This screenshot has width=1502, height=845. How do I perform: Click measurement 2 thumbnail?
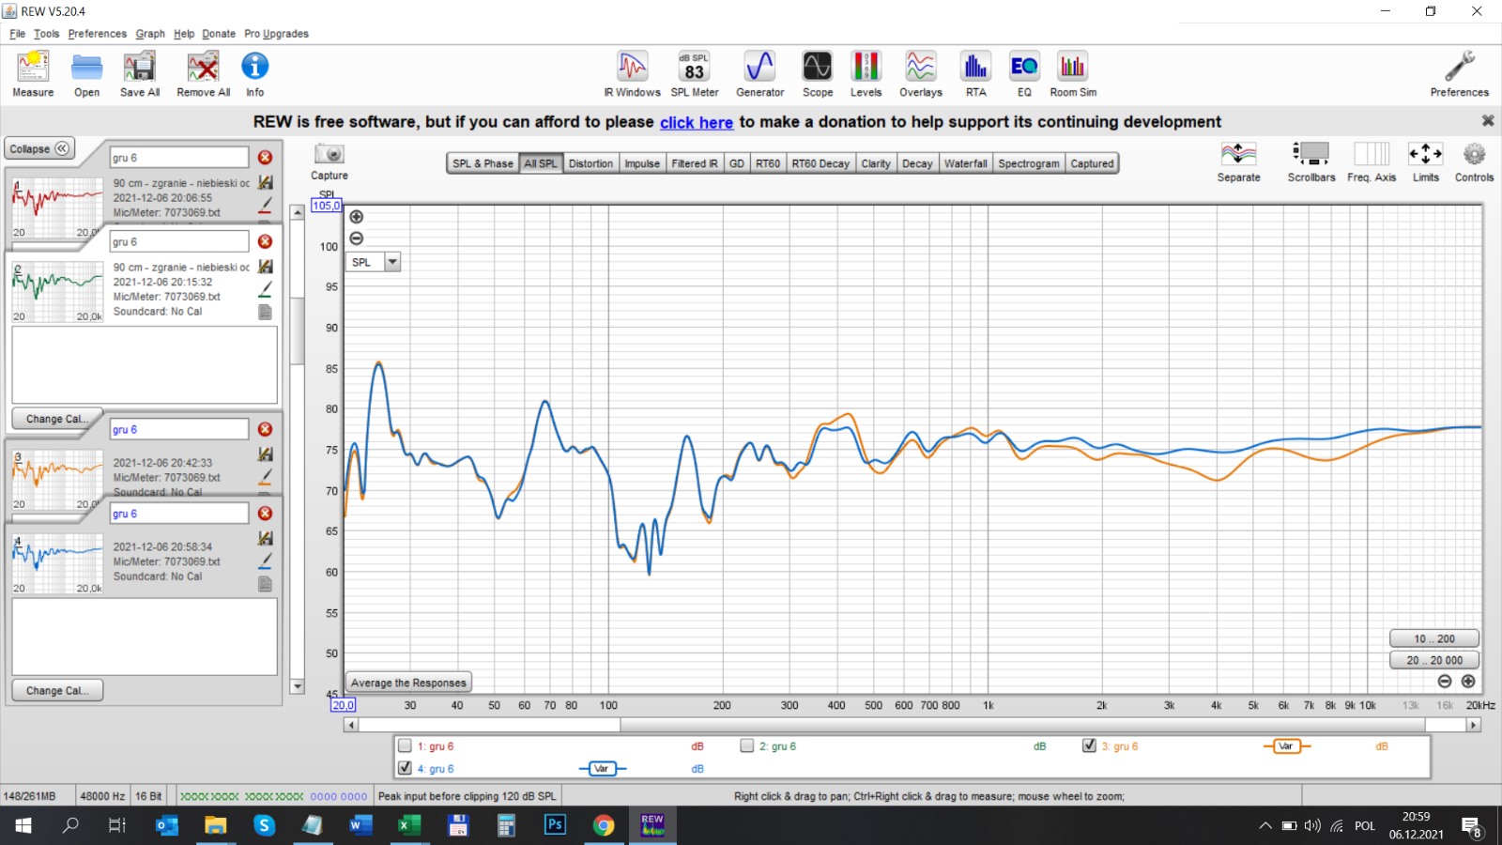coord(57,291)
